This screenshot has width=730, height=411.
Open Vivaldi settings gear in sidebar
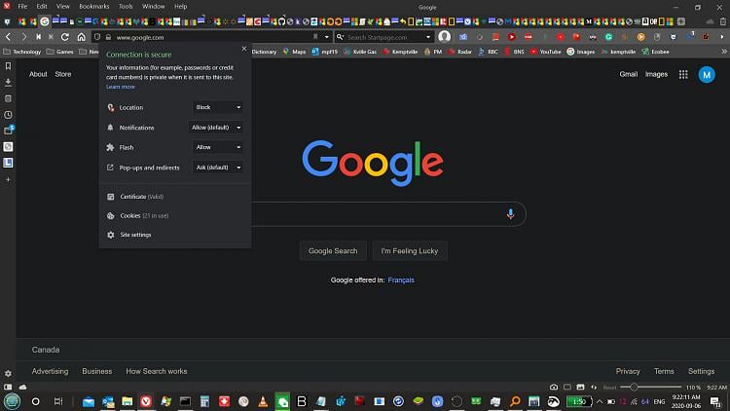tap(8, 374)
